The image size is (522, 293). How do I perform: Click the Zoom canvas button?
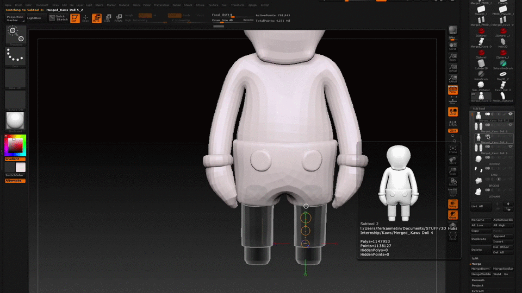(x=453, y=57)
